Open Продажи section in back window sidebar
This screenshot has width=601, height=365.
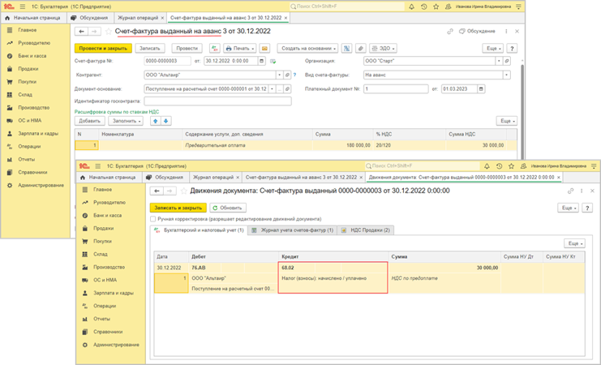click(28, 69)
